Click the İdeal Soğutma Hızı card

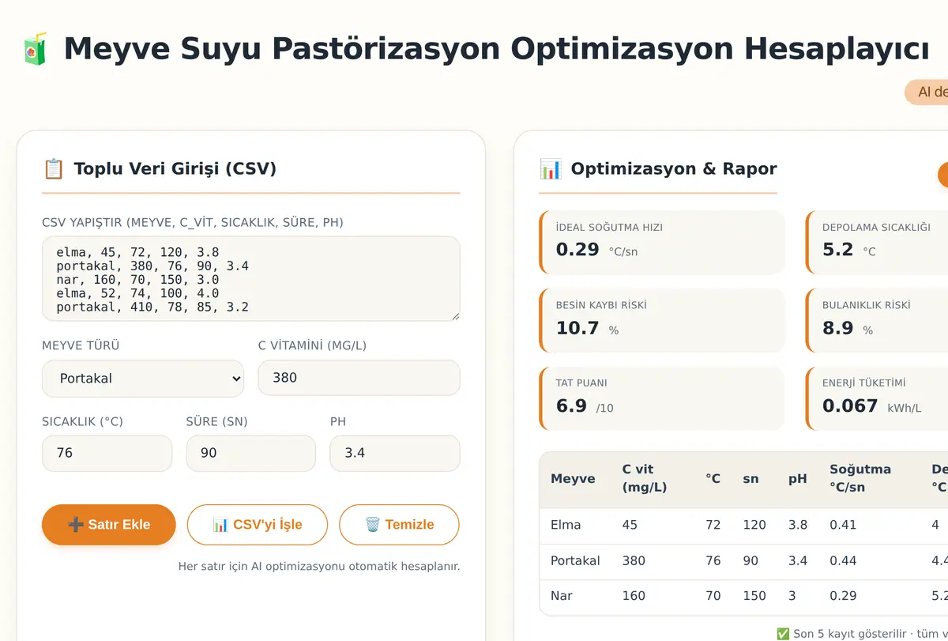(x=662, y=242)
